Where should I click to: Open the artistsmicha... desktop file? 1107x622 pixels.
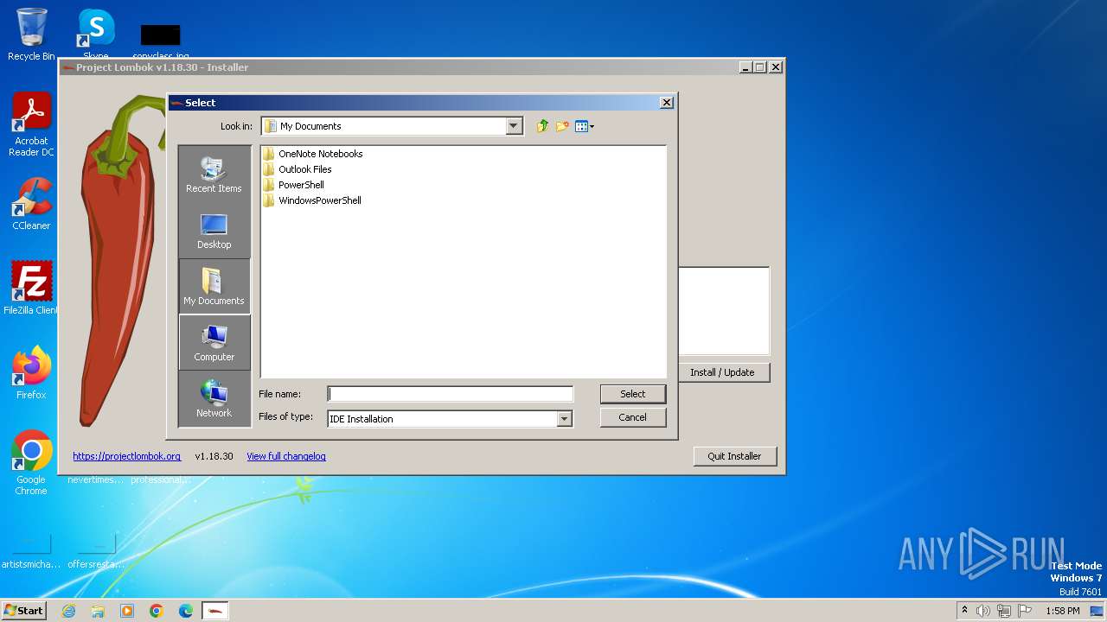[31, 549]
